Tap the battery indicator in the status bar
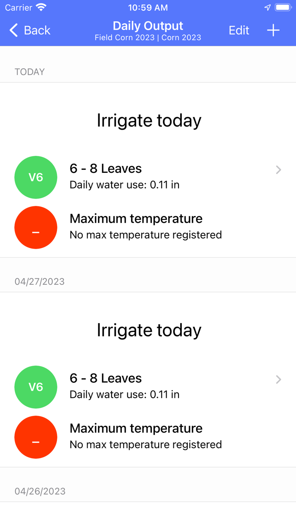Screen dimensions: 296x527 (282, 7)
